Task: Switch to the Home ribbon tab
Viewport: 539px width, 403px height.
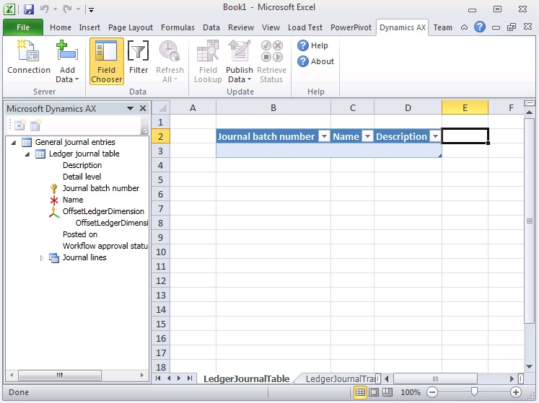Action: [x=61, y=27]
